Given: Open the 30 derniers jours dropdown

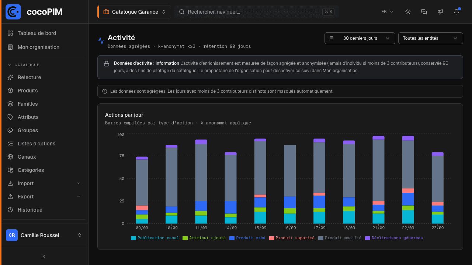Looking at the screenshot, I should [x=360, y=38].
